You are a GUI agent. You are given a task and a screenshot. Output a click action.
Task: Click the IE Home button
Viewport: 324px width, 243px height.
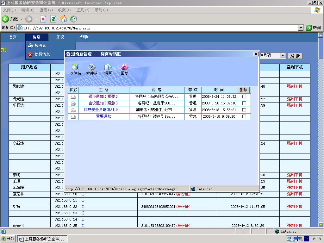click(x=63, y=19)
